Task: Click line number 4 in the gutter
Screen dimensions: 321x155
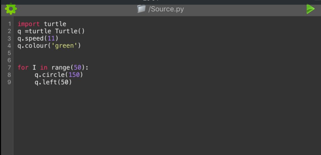Action: pos(9,46)
